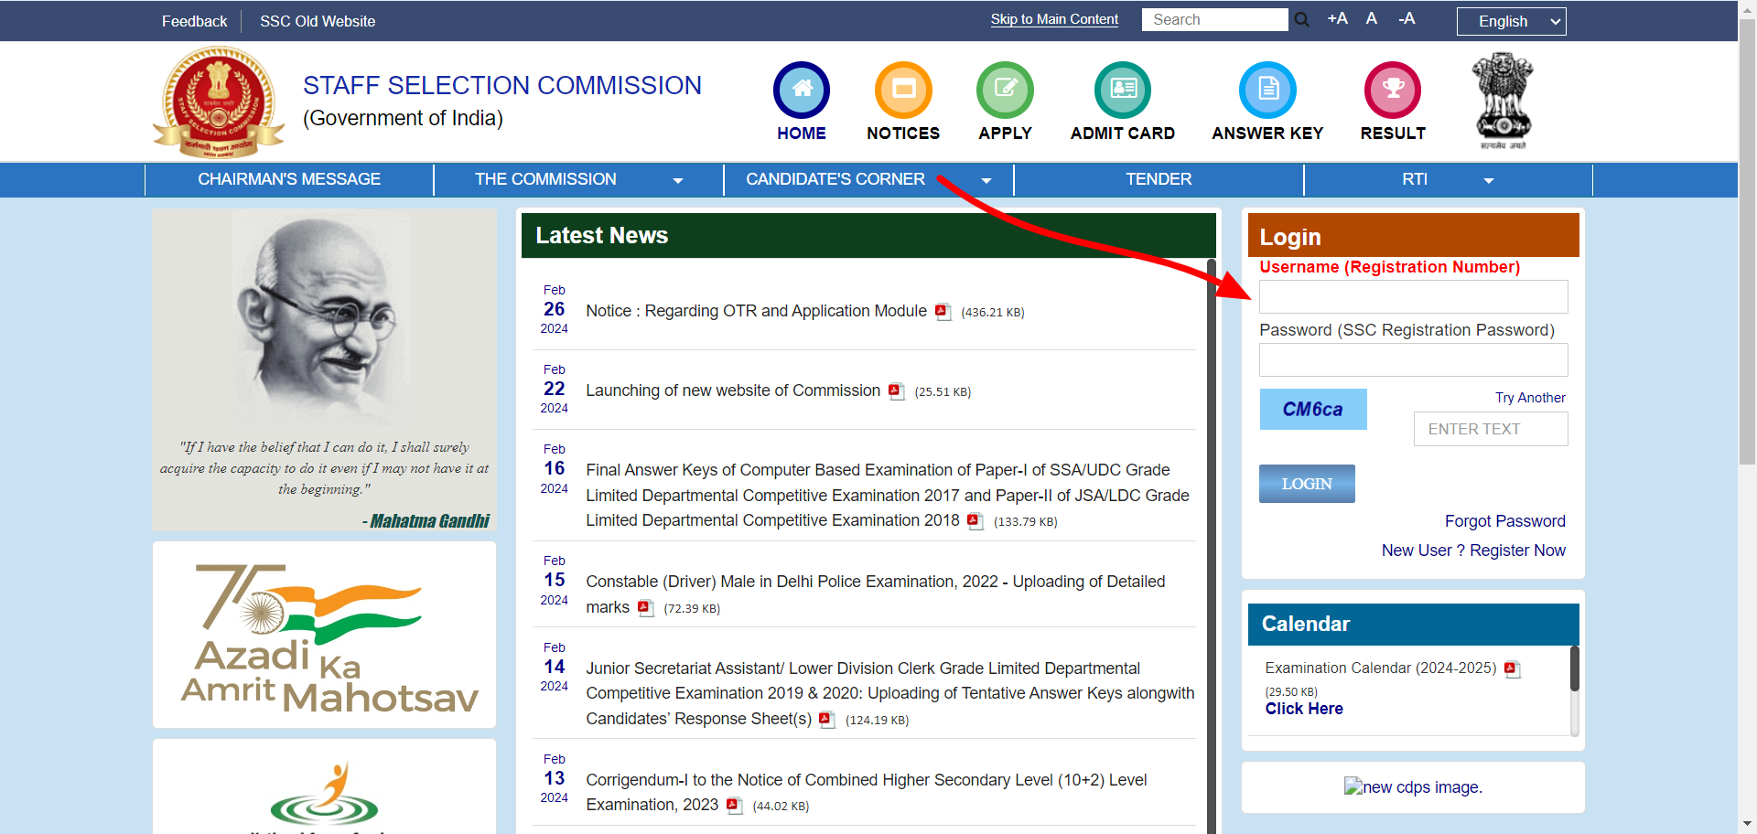This screenshot has width=1757, height=834.
Task: Click the Mahatma Gandhi quote image
Action: [324, 370]
